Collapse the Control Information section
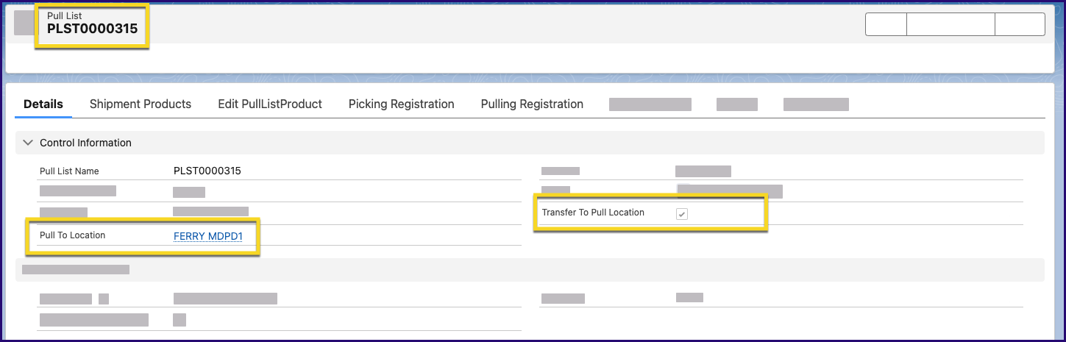The image size is (1066, 342). pos(28,143)
